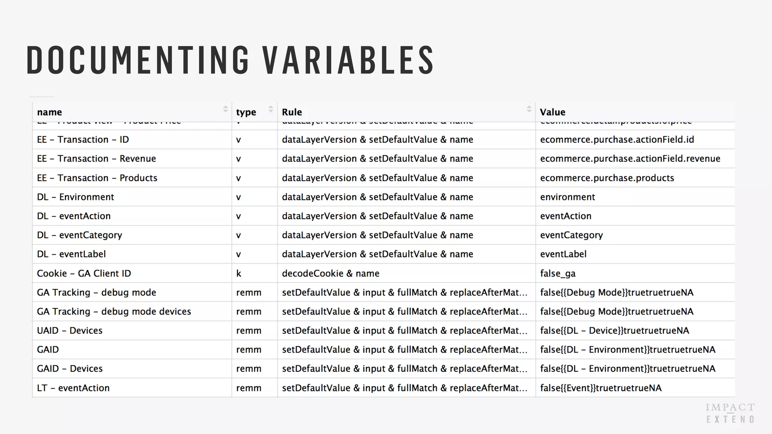Viewport: 772px width, 434px height.
Task: Select the 'GAID' name cell
Action: coord(132,350)
